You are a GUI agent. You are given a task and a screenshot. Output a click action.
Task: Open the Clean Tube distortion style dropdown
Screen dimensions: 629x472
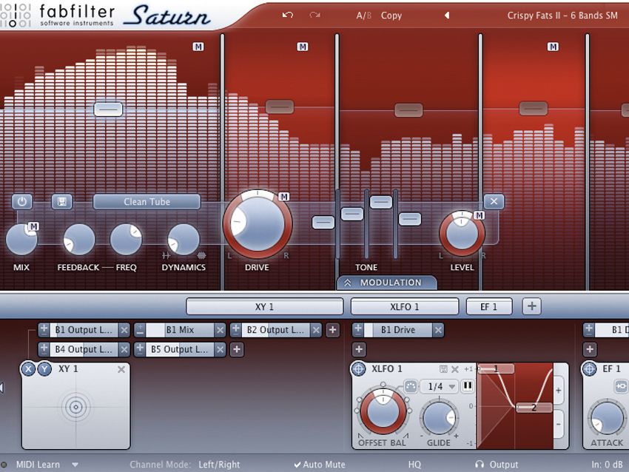147,202
